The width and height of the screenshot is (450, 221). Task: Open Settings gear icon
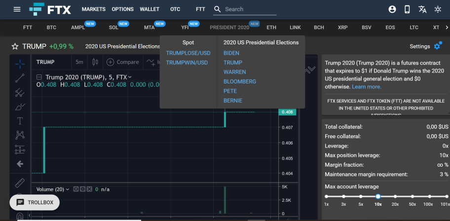(x=437, y=46)
